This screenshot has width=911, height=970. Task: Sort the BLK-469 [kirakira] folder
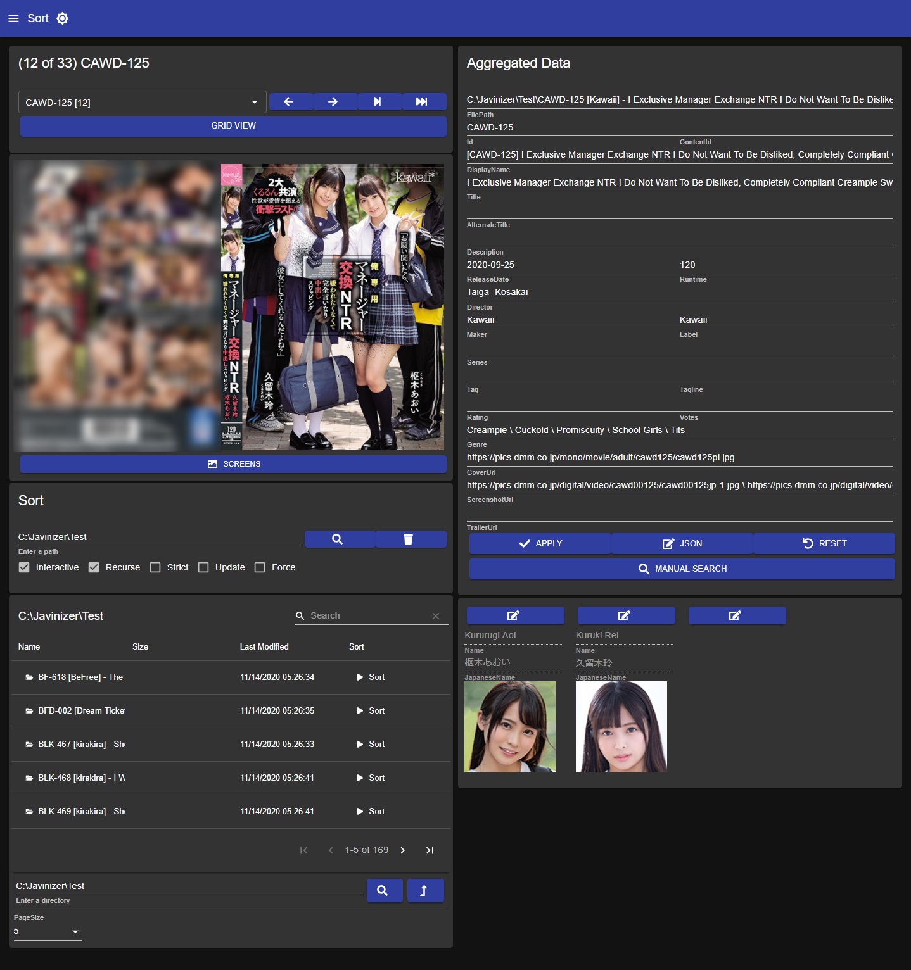[x=371, y=812]
